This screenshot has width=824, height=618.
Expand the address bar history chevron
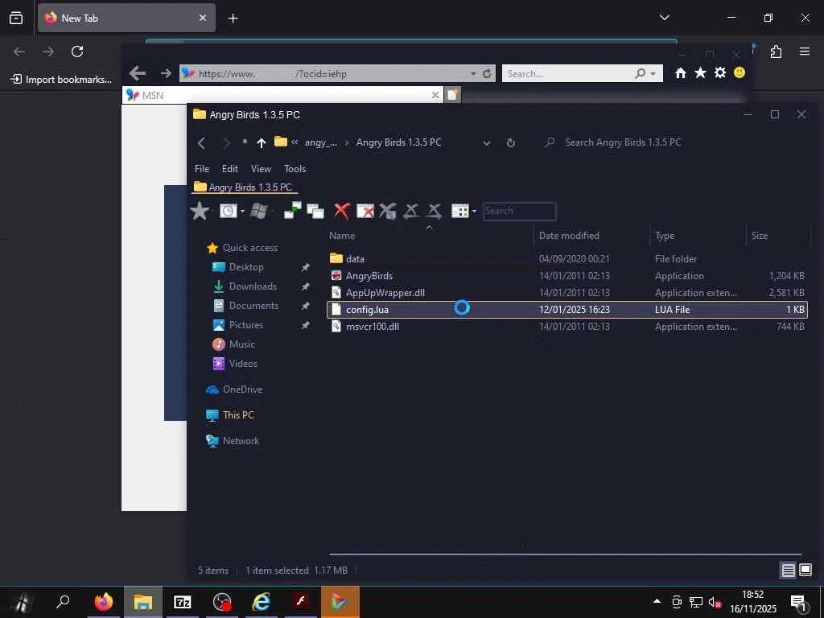(487, 143)
